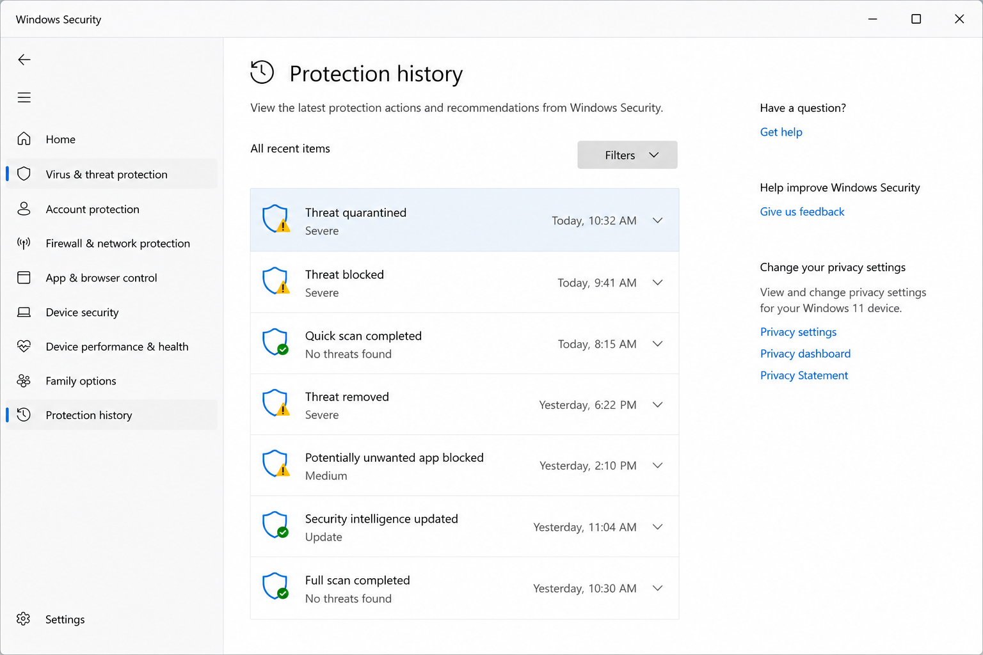The width and height of the screenshot is (983, 655).
Task: Expand the Quick scan completed chevron
Action: (657, 343)
